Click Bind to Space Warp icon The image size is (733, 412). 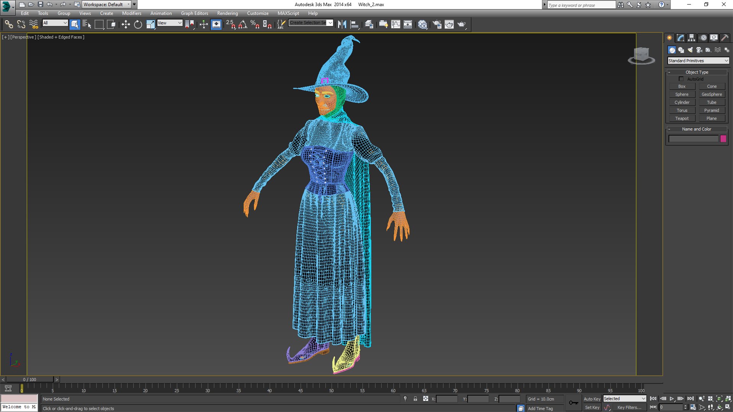click(34, 24)
